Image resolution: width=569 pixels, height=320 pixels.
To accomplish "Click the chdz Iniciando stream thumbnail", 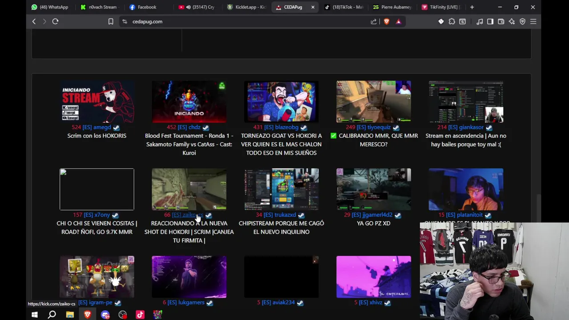I will tap(189, 101).
